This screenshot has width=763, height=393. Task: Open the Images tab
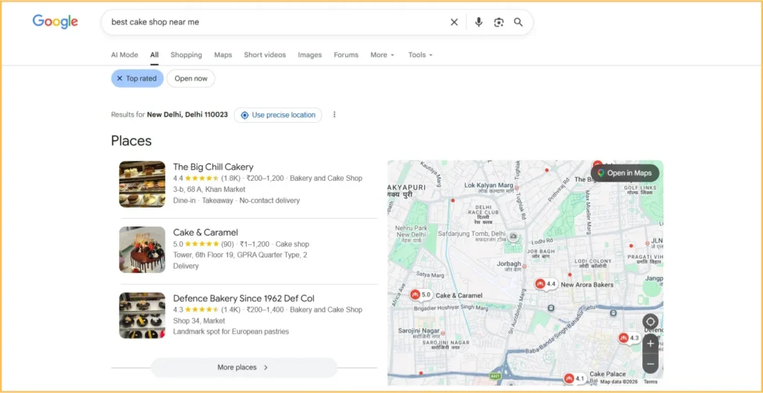(x=310, y=55)
